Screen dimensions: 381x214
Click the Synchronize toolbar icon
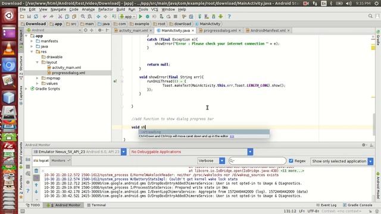coord(36,17)
